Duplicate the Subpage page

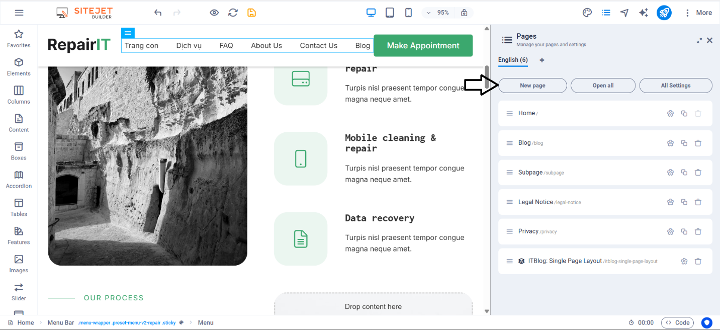pyautogui.click(x=684, y=173)
